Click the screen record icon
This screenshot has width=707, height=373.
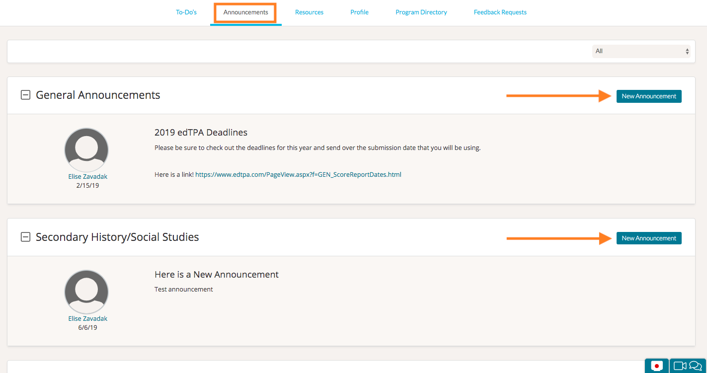tap(657, 366)
